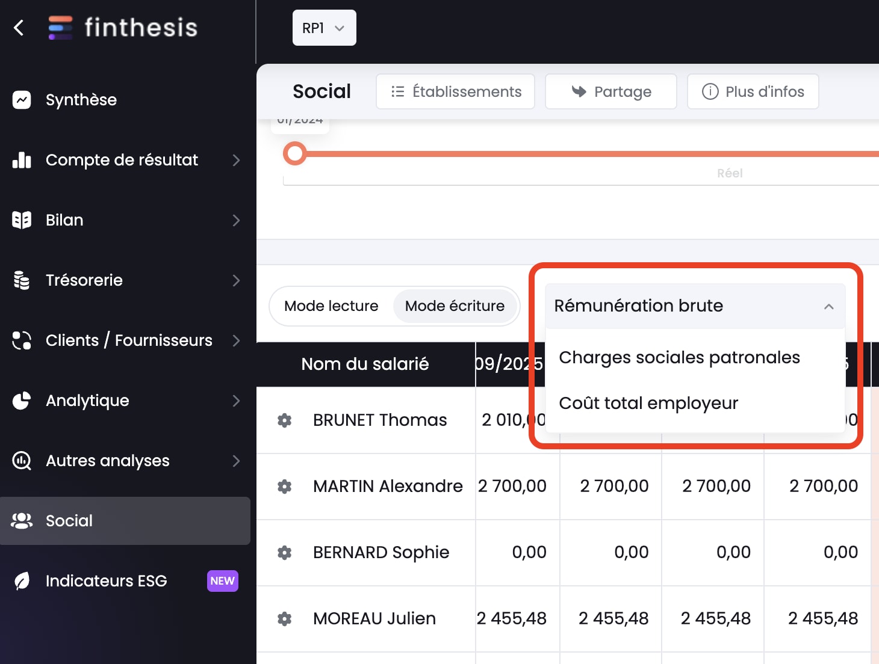Open Synthèse via its chart icon
Image resolution: width=879 pixels, height=664 pixels.
22,100
